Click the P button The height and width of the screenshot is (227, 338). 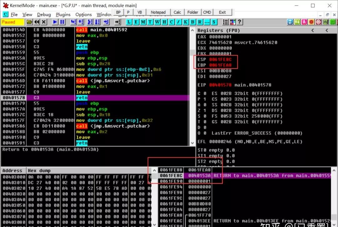pyautogui.click(x=128, y=12)
